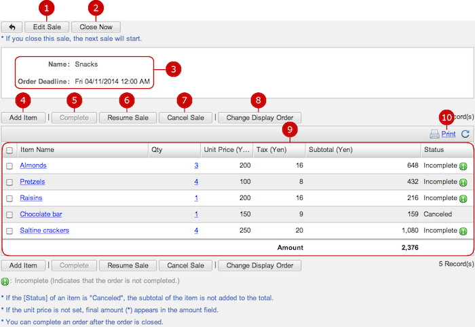The image size is (475, 327).
Task: Open the Edit Sale button
Action: pos(47,27)
